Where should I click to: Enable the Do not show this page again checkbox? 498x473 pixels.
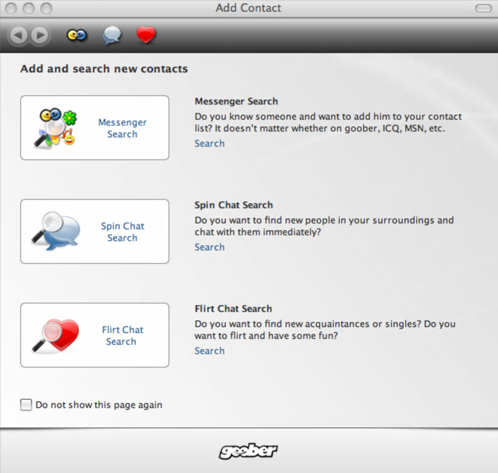pyautogui.click(x=26, y=405)
